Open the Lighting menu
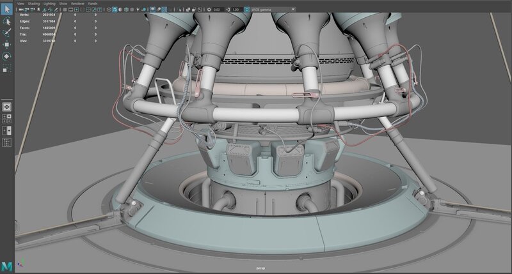Screen dimensions: 512x274 (48, 3)
